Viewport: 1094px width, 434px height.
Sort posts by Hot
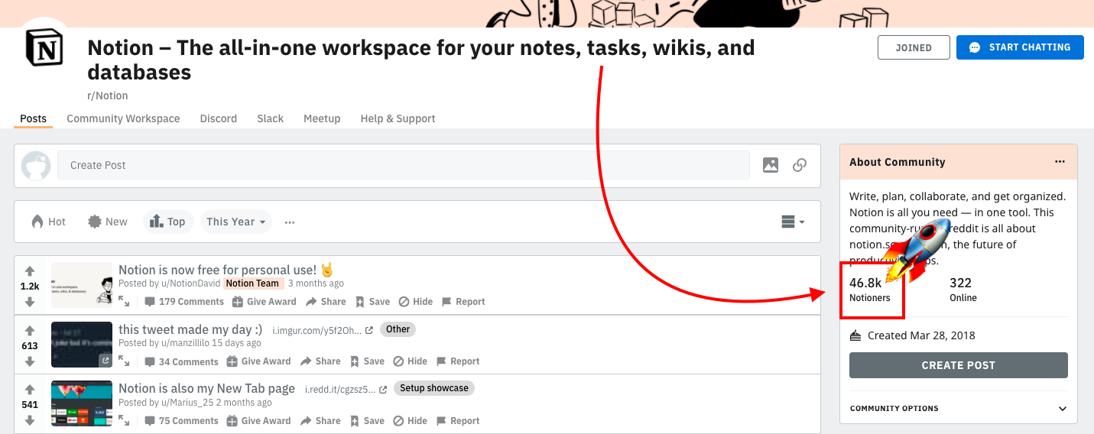[48, 222]
